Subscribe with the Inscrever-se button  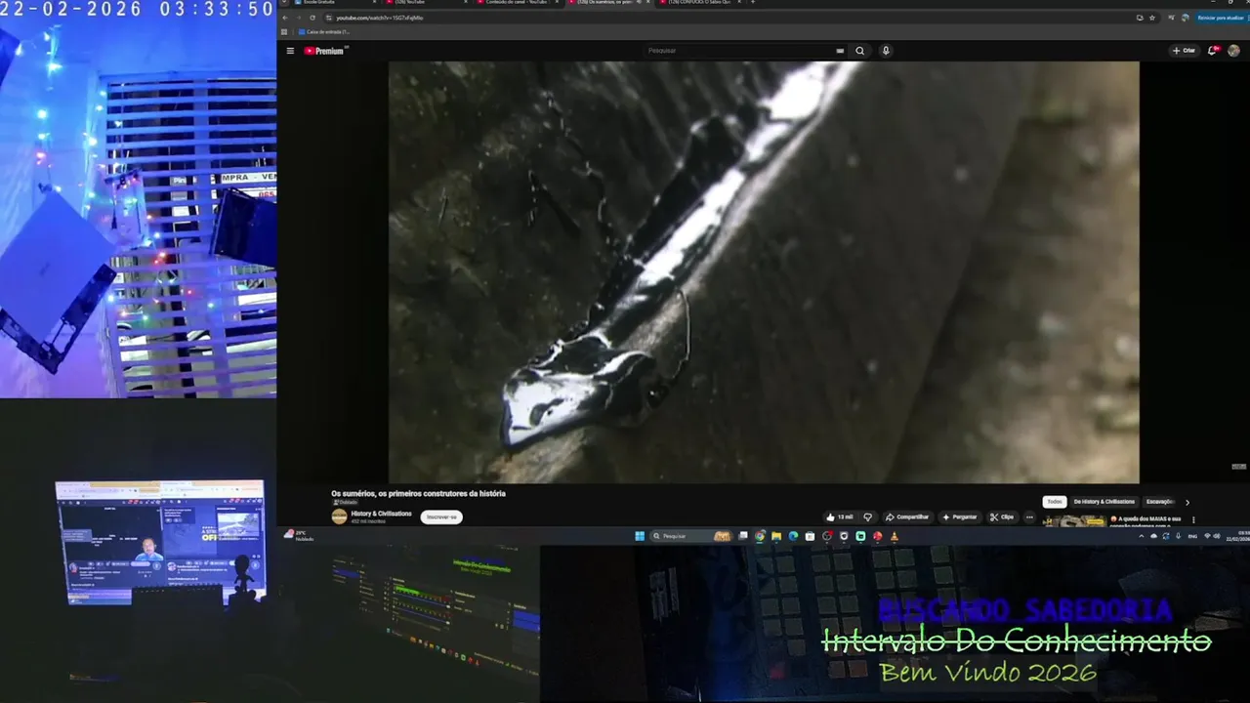441,517
